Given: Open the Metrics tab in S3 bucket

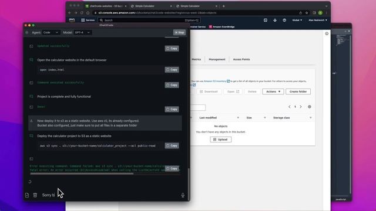Looking at the screenshot, I should tap(196, 59).
